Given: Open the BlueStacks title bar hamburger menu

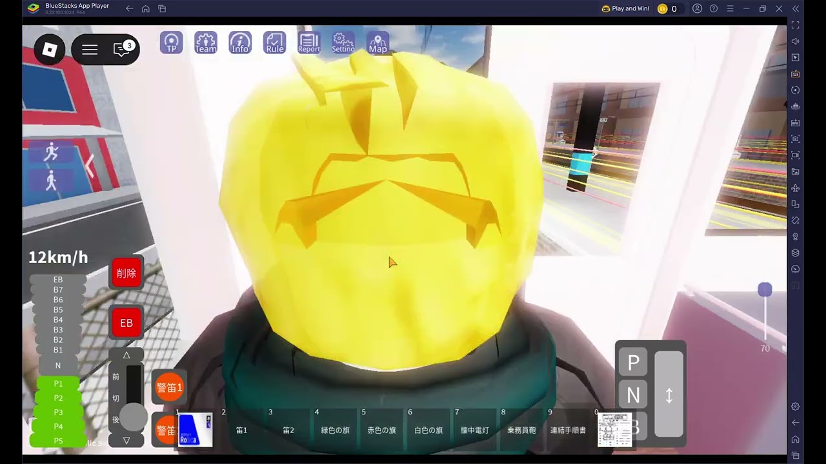Looking at the screenshot, I should pyautogui.click(x=730, y=8).
